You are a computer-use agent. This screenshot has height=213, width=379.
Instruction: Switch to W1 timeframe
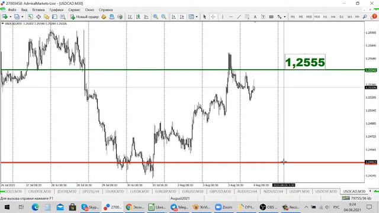pyautogui.click(x=349, y=17)
